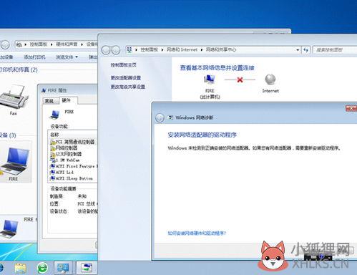Open 更改适配器设置 link

pos(126,78)
